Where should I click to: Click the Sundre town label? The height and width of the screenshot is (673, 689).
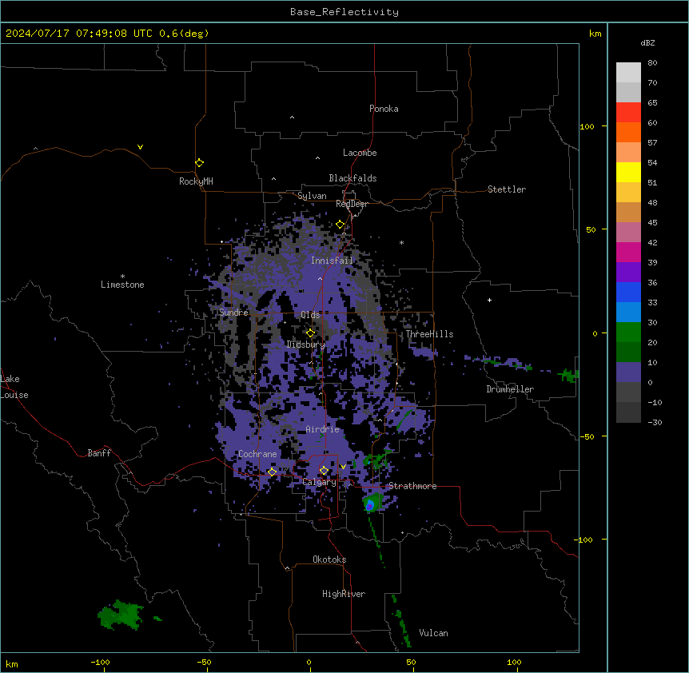click(233, 313)
